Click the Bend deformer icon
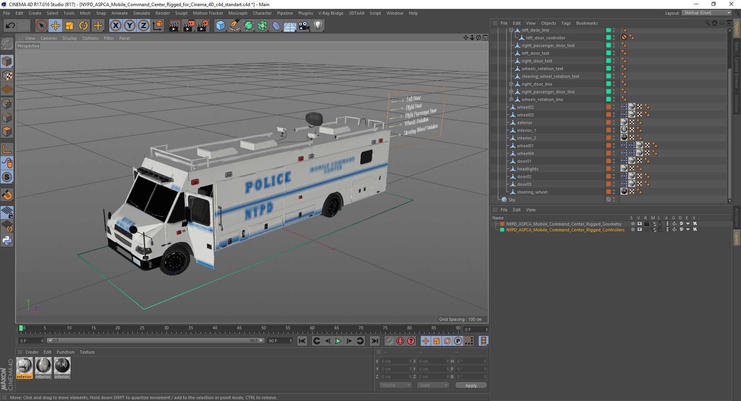 coord(276,26)
